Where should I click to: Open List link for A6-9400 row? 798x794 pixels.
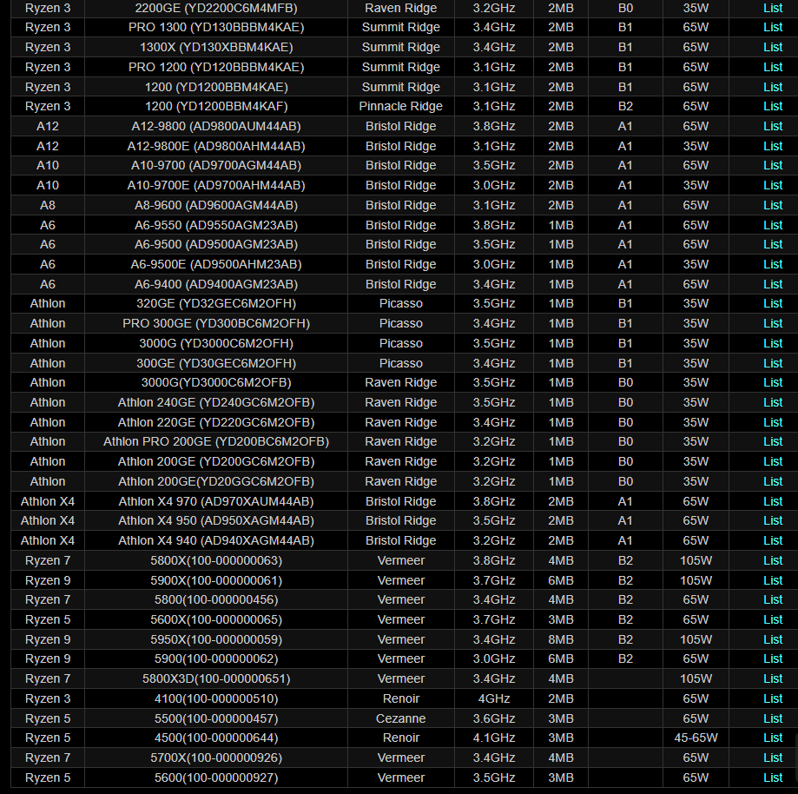coord(773,284)
